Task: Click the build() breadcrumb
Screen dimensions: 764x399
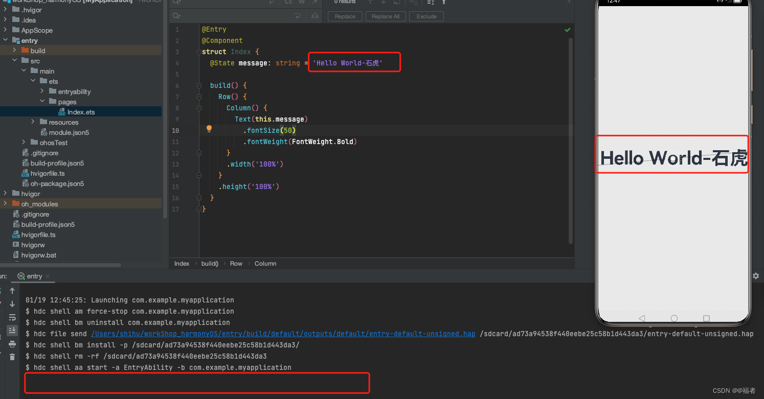Action: click(210, 264)
